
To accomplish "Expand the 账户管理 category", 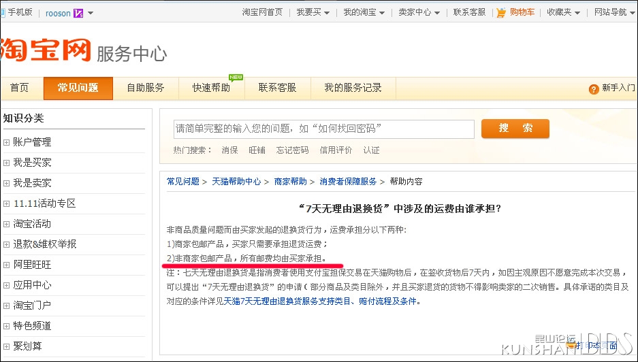I will click(7, 142).
